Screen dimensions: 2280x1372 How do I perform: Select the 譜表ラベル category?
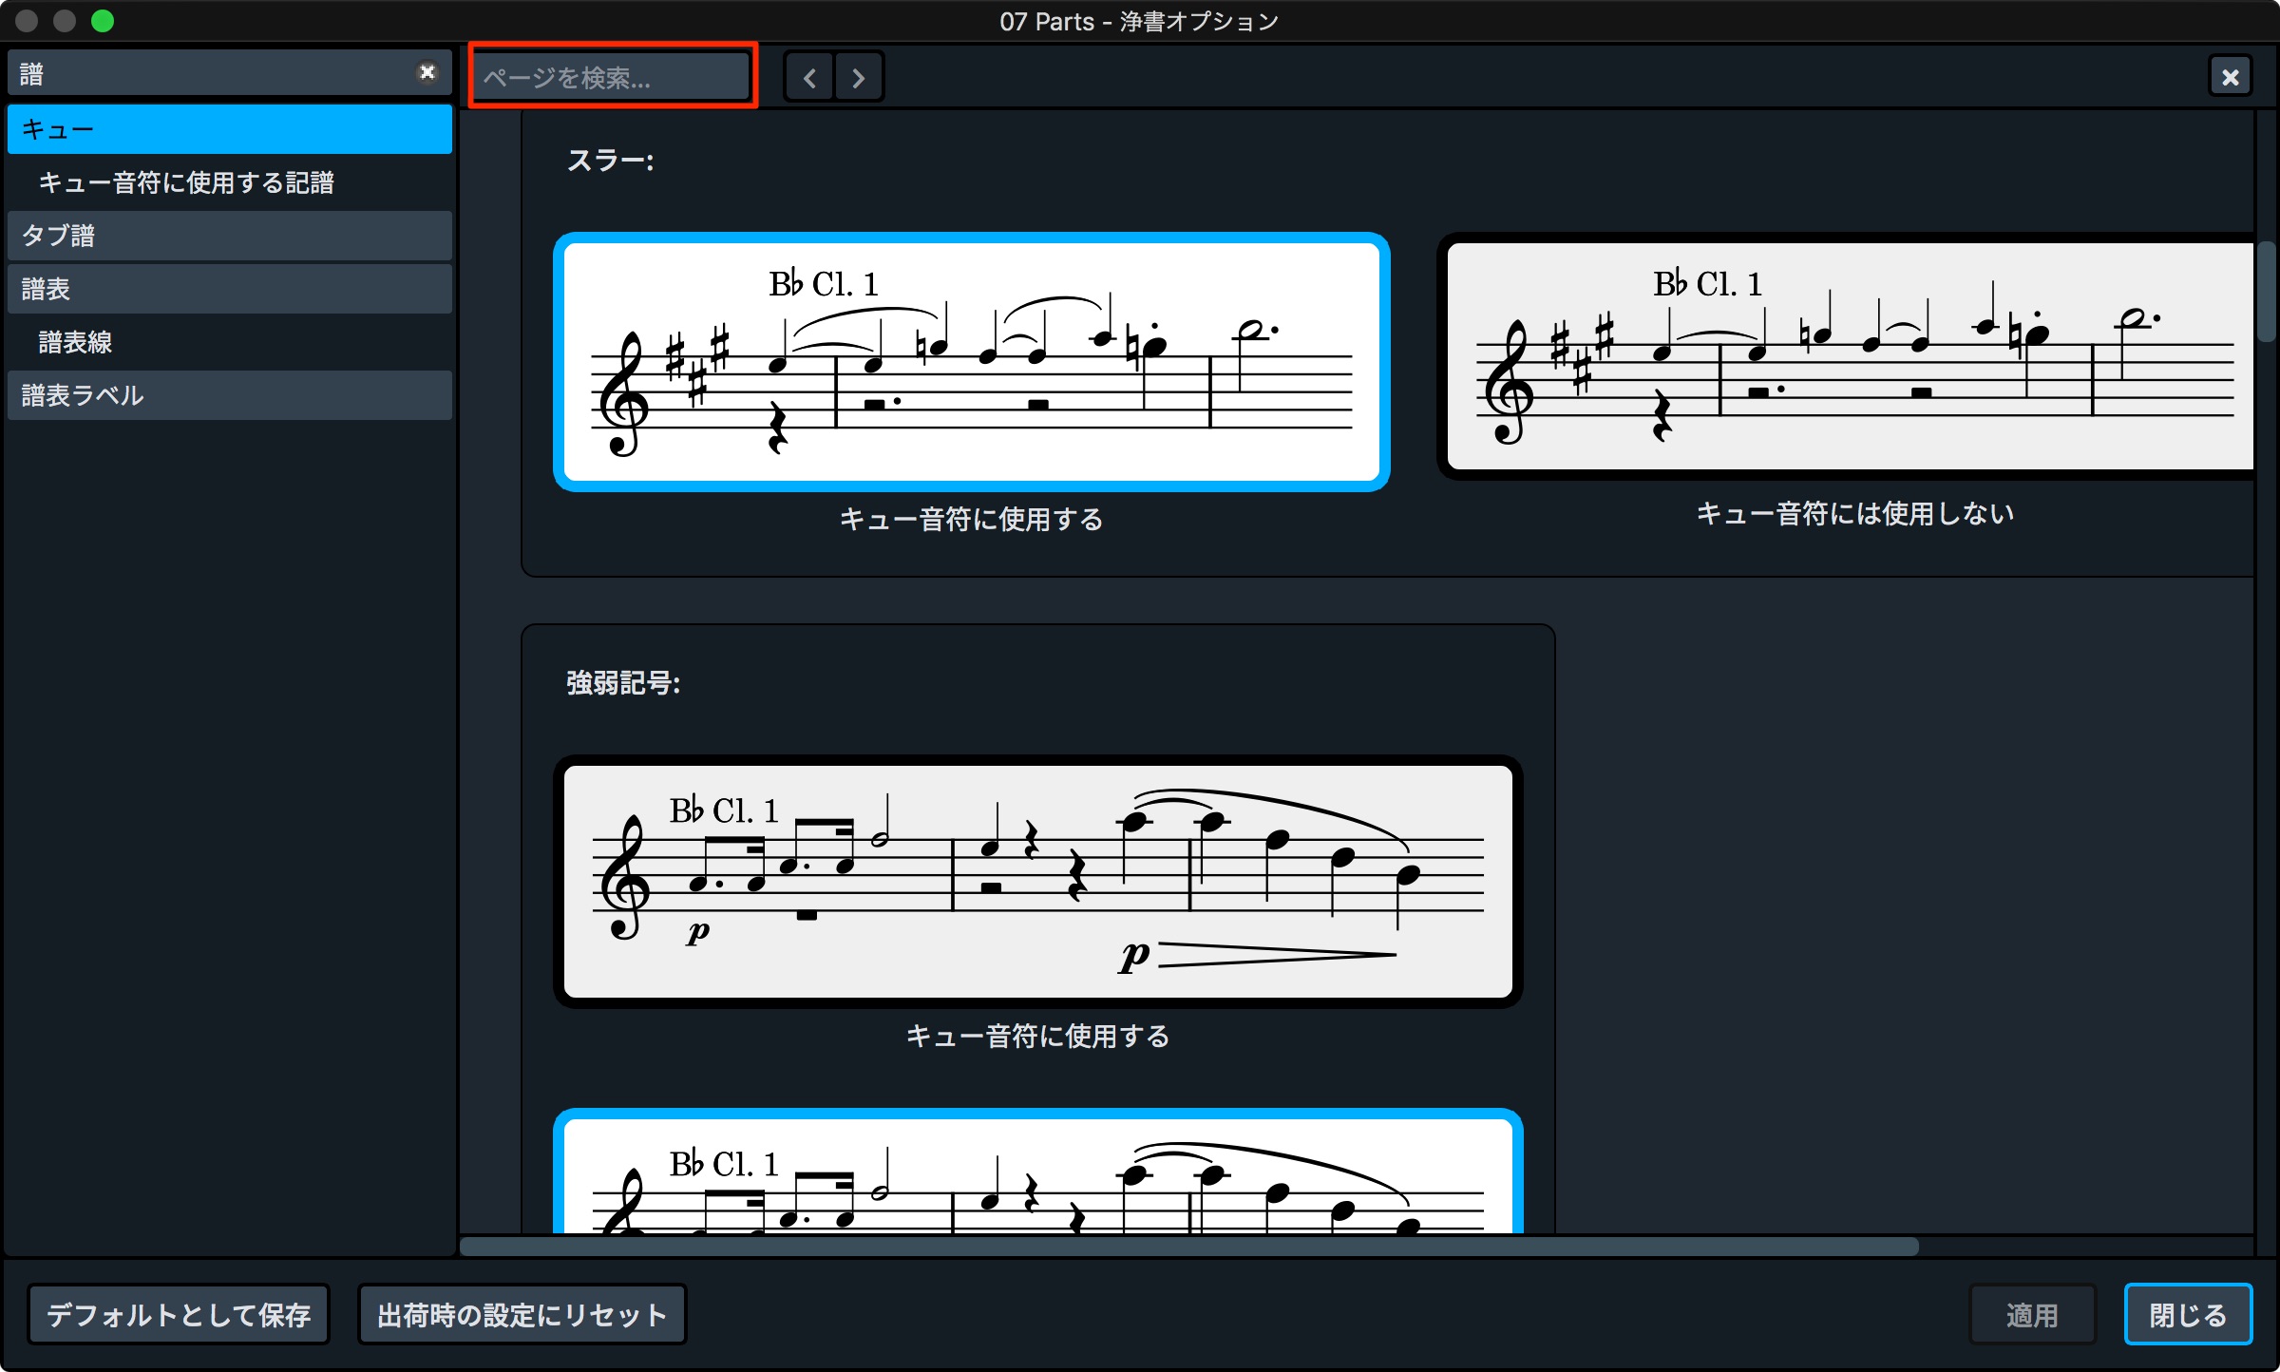(x=230, y=395)
